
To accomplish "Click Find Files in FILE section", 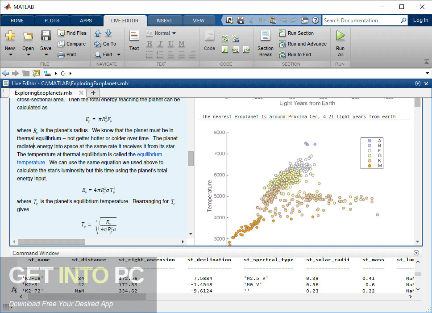I will (72, 33).
